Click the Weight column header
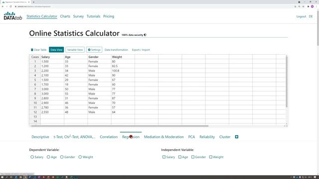The width and height of the screenshot is (319, 179). point(123,57)
